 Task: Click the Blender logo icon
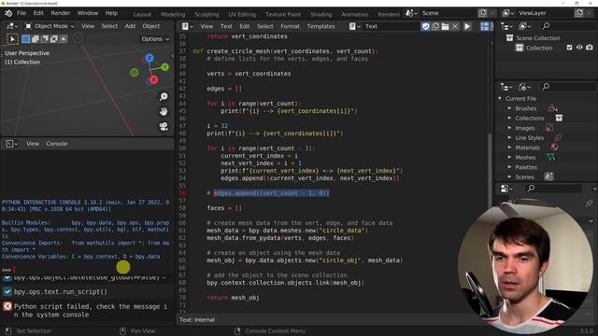pyautogui.click(x=8, y=13)
